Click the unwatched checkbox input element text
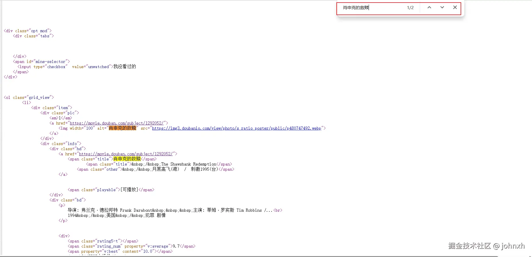Screen dimensions: 532x257 click(x=77, y=66)
